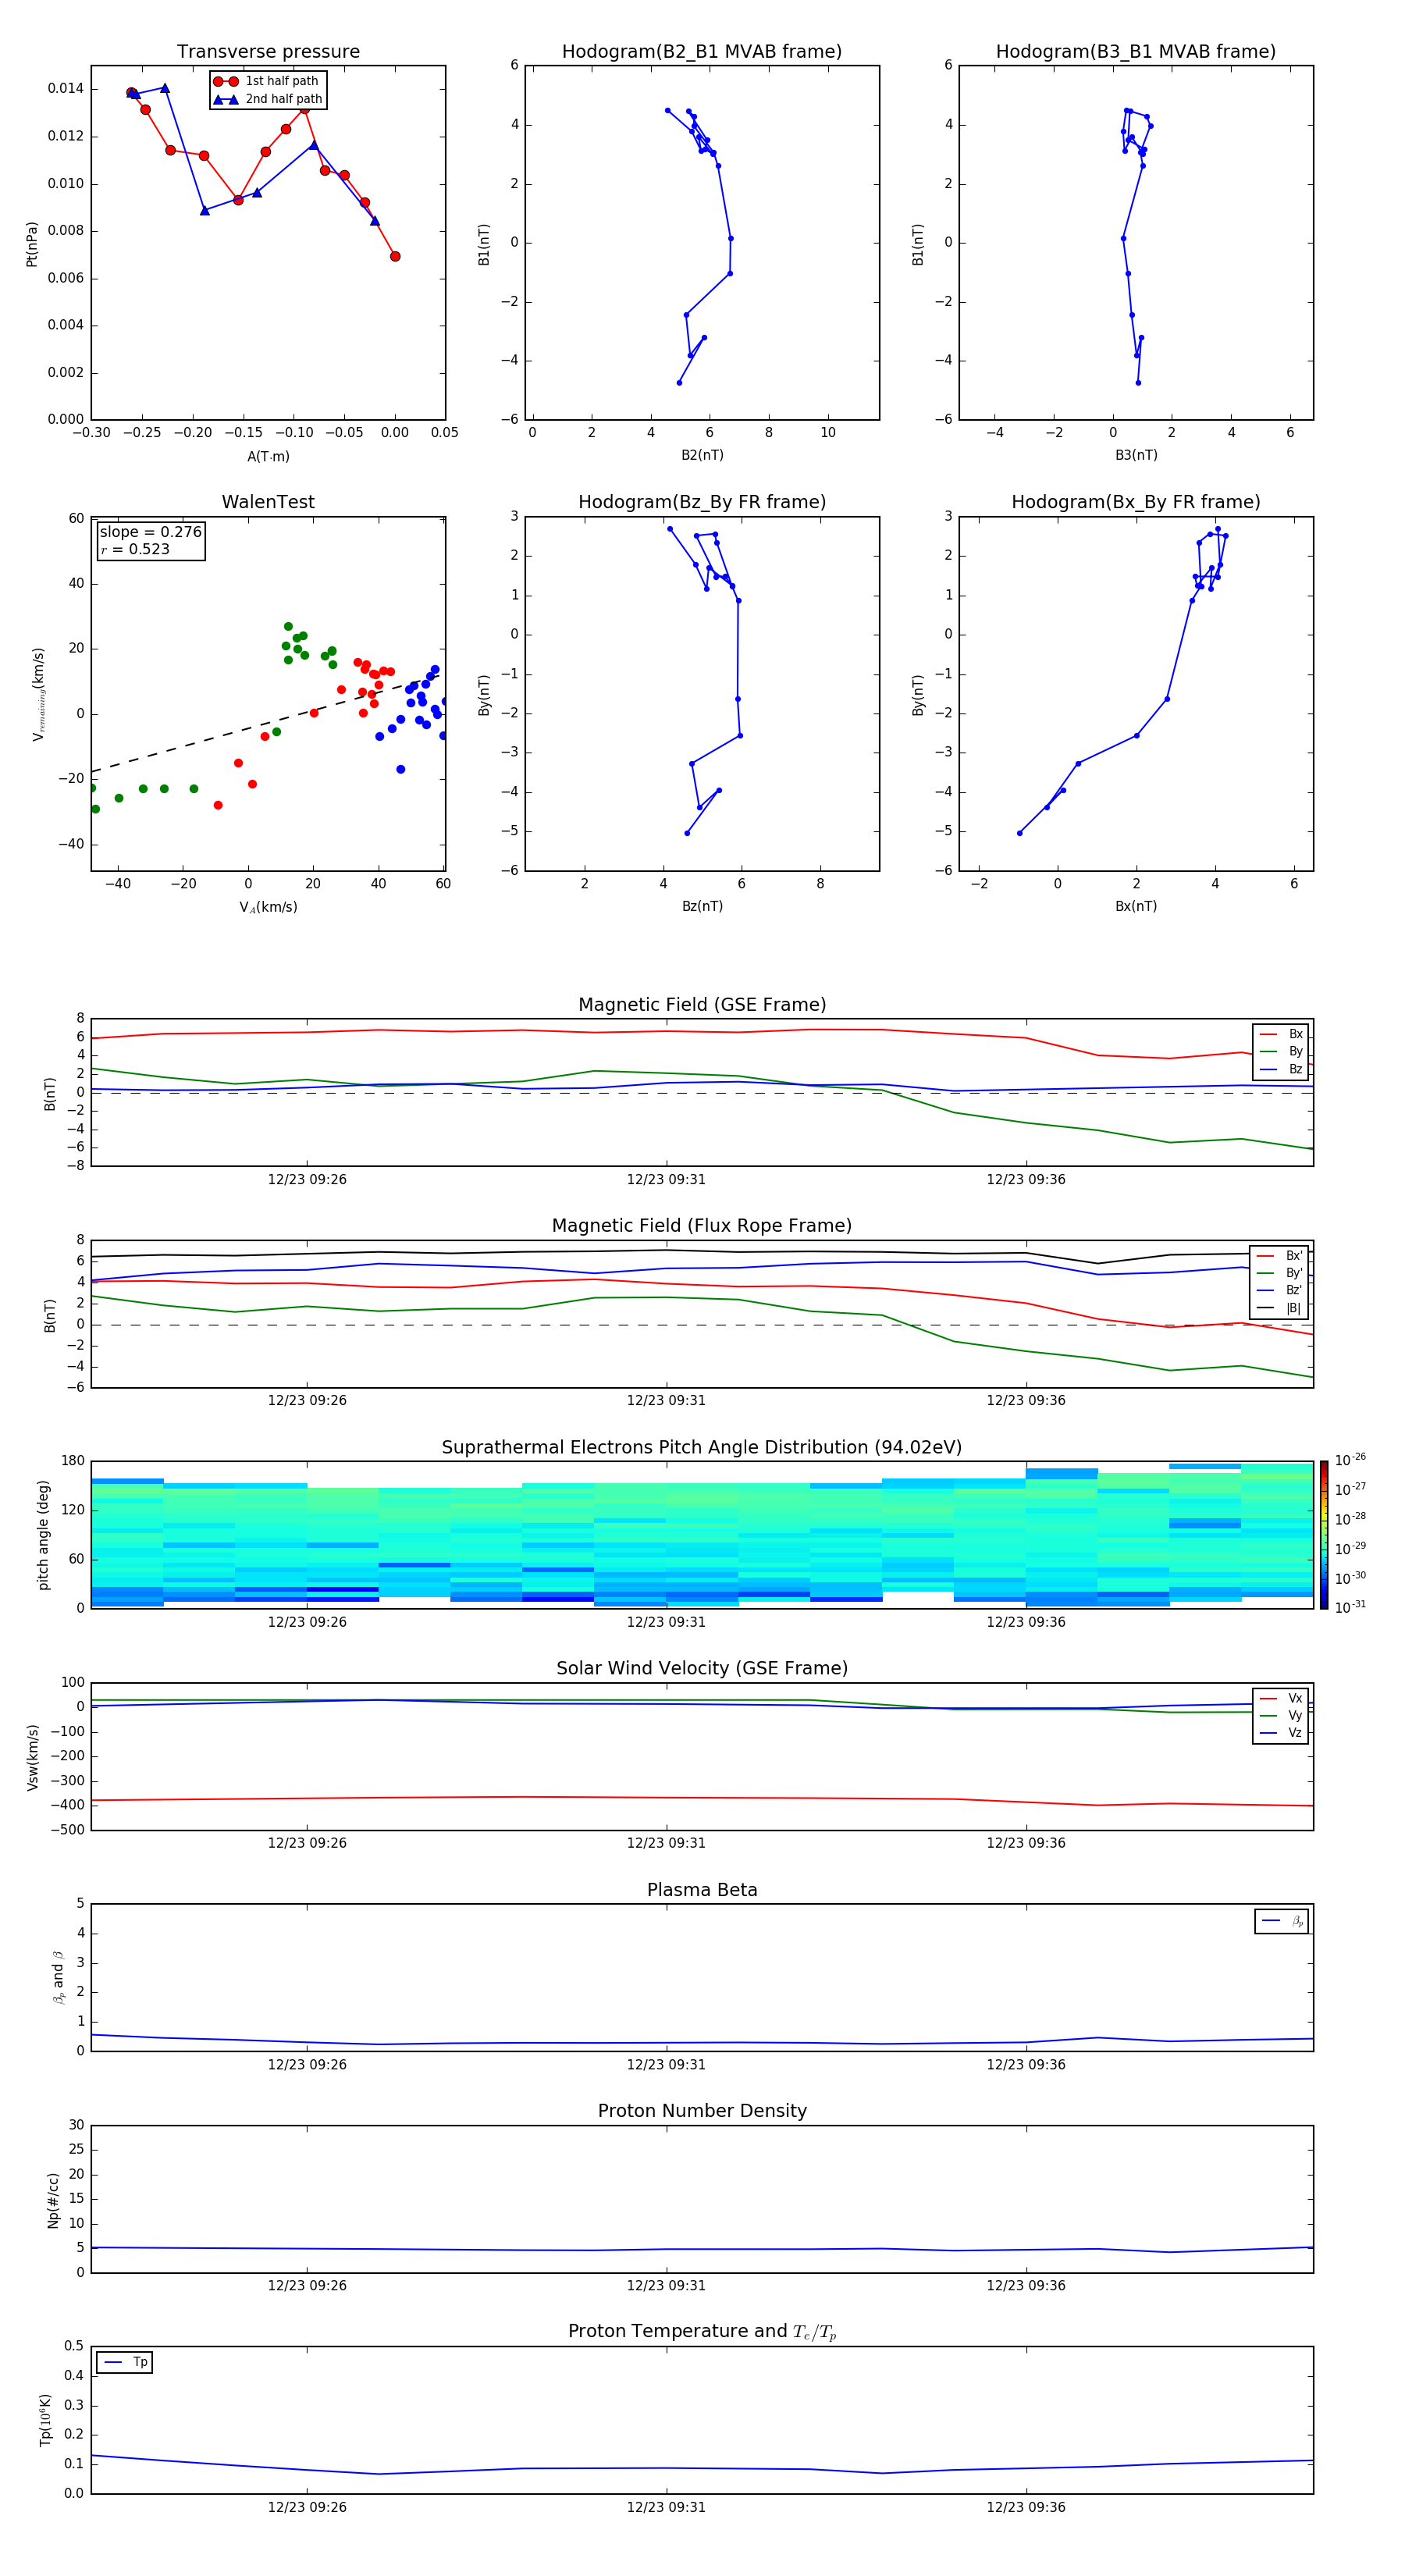Click the "Vsw(km/s)" axis label
1405x2576 pixels.
pyautogui.click(x=32, y=1757)
